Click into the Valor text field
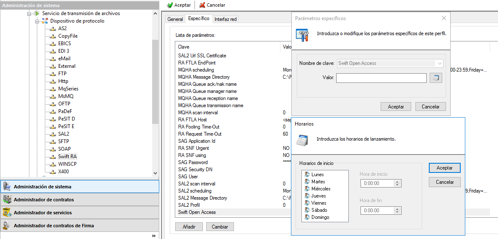The image size is (498, 239). pyautogui.click(x=381, y=78)
